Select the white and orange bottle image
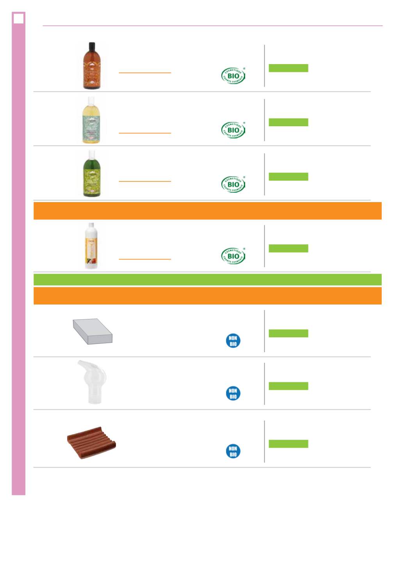Image resolution: width=406 pixels, height=575 pixels. pos(91,246)
